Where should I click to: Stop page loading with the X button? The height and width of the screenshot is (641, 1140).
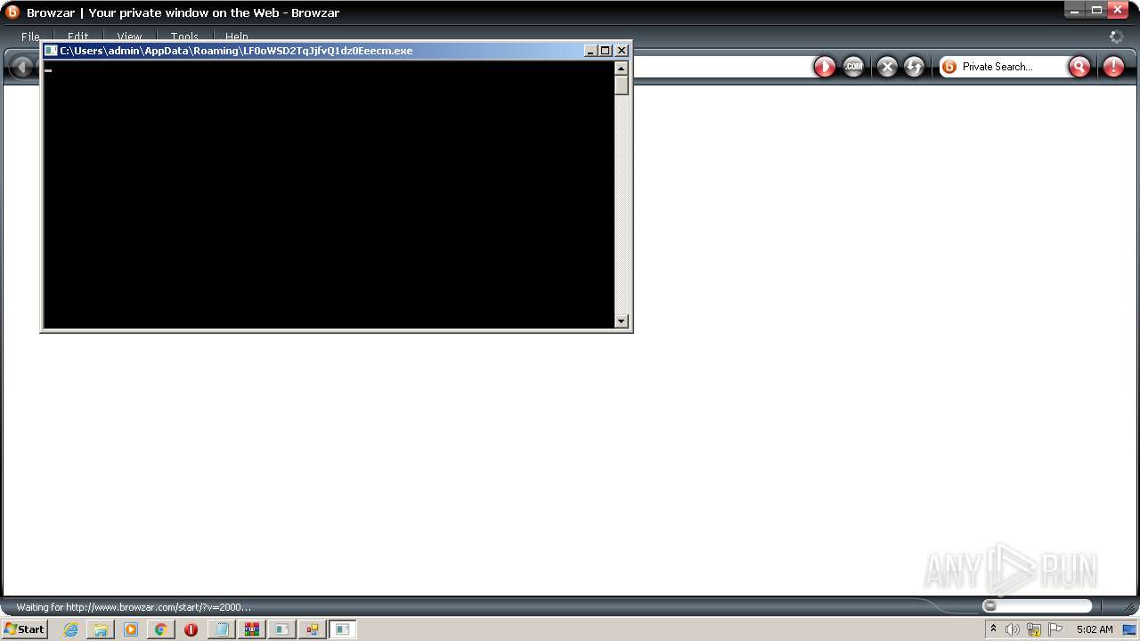pos(887,67)
